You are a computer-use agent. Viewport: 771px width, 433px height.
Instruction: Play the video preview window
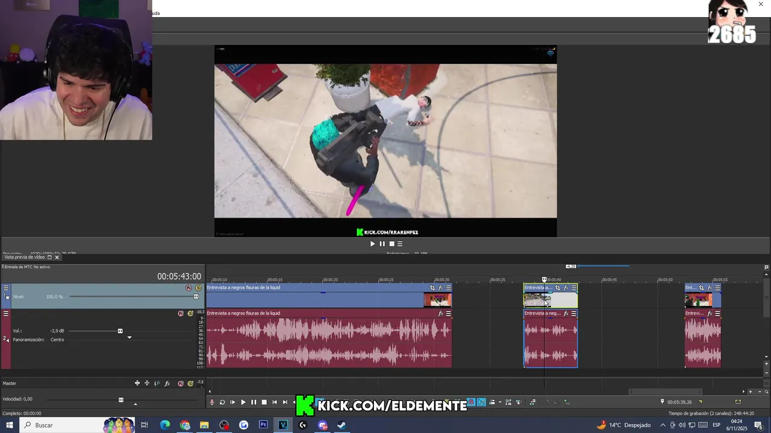(372, 244)
